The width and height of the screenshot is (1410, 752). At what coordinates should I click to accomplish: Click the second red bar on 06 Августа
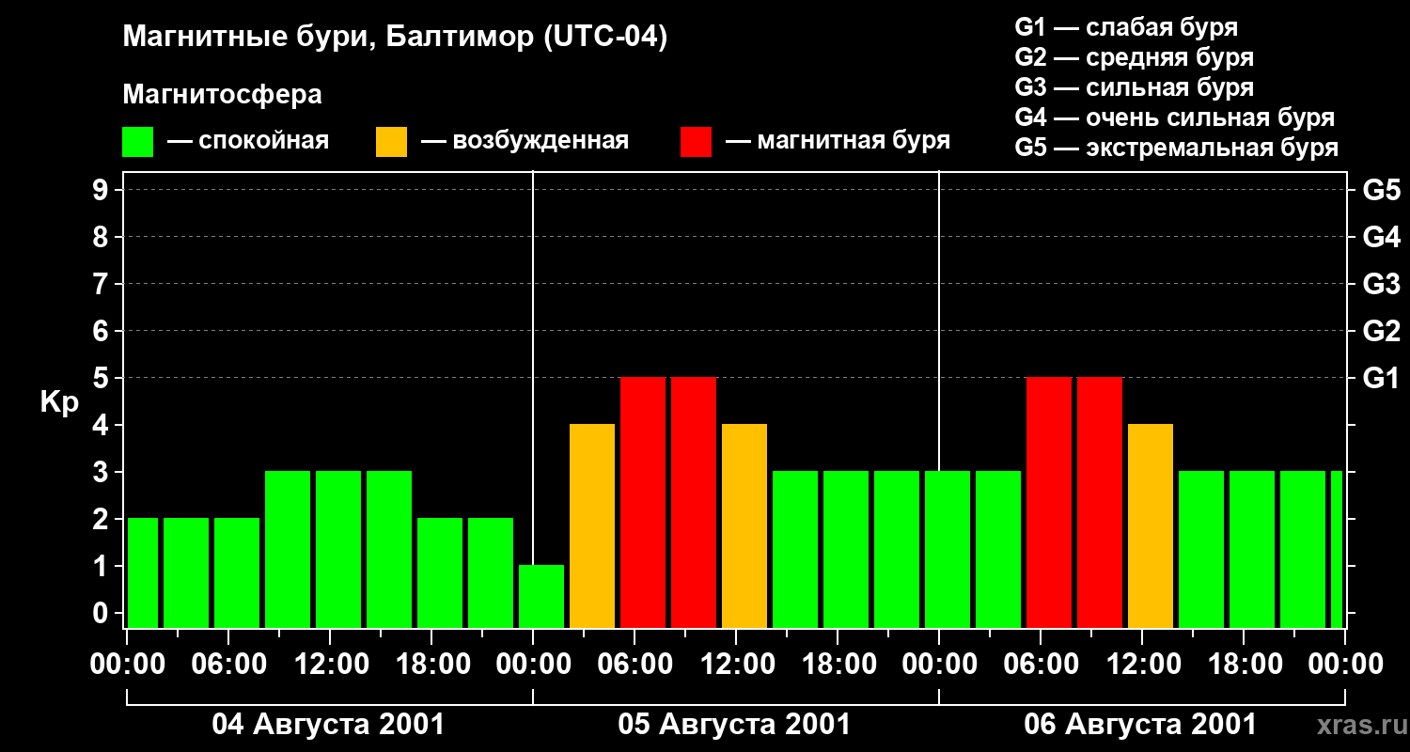[x=1100, y=502]
